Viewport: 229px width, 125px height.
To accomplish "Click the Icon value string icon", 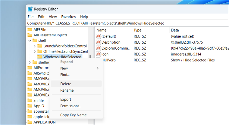I will [99, 54].
